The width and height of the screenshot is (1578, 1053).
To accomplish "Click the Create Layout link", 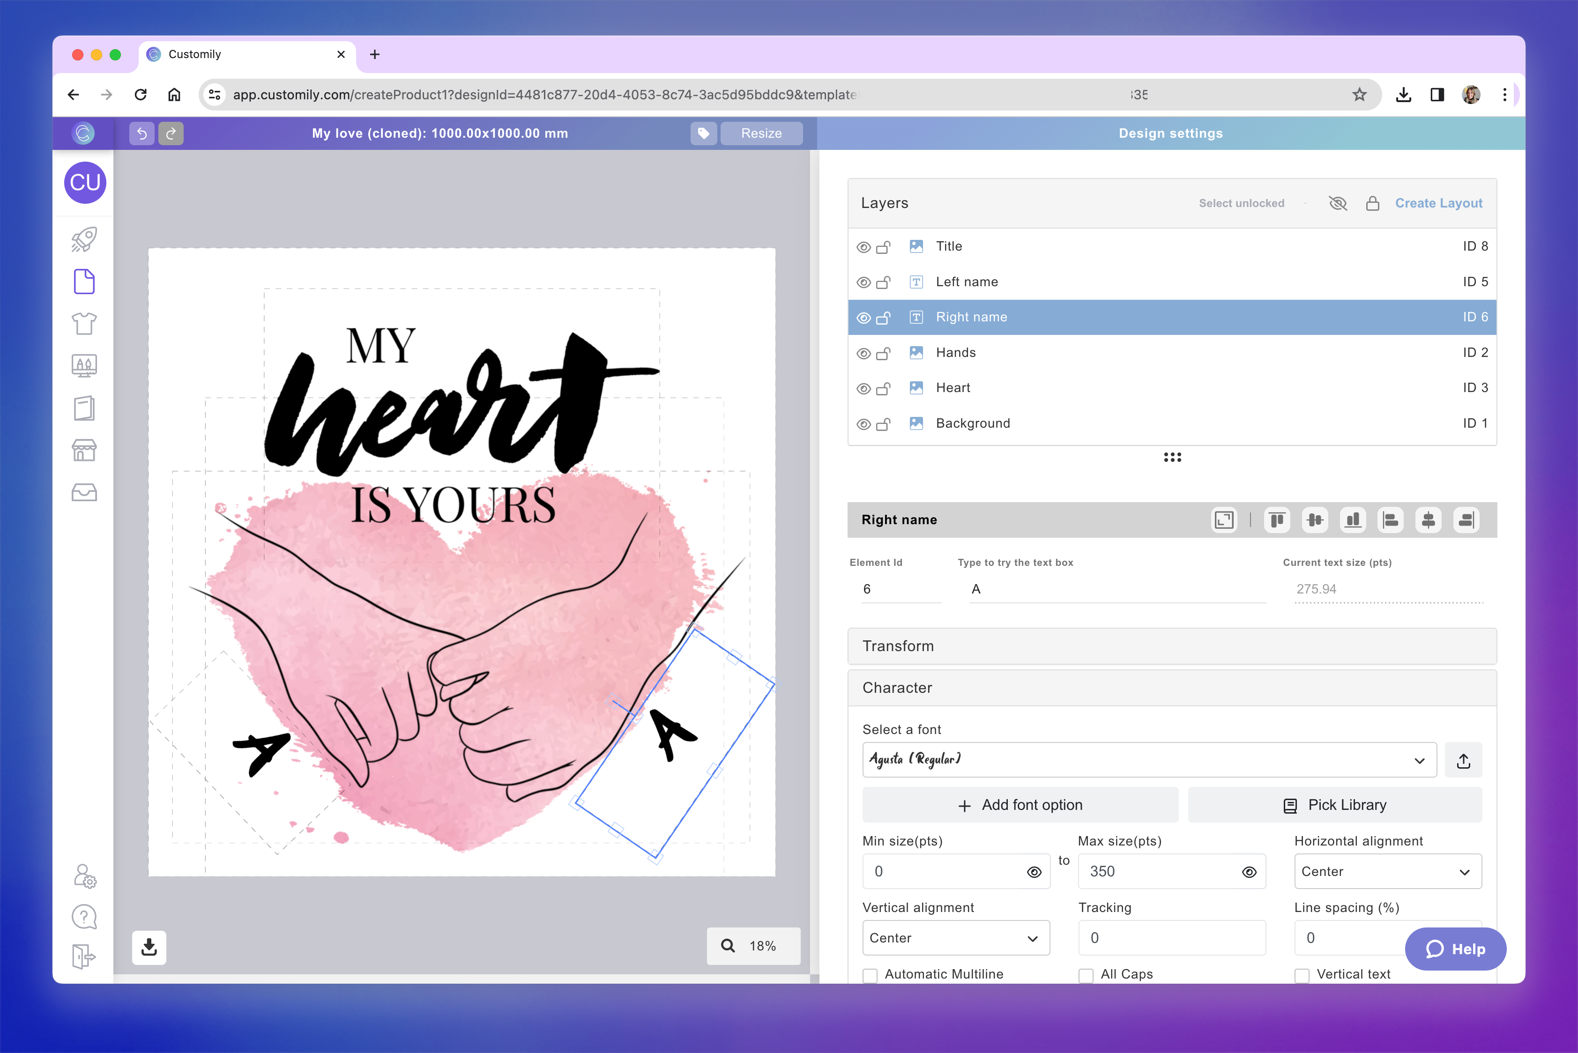I will coord(1439,203).
